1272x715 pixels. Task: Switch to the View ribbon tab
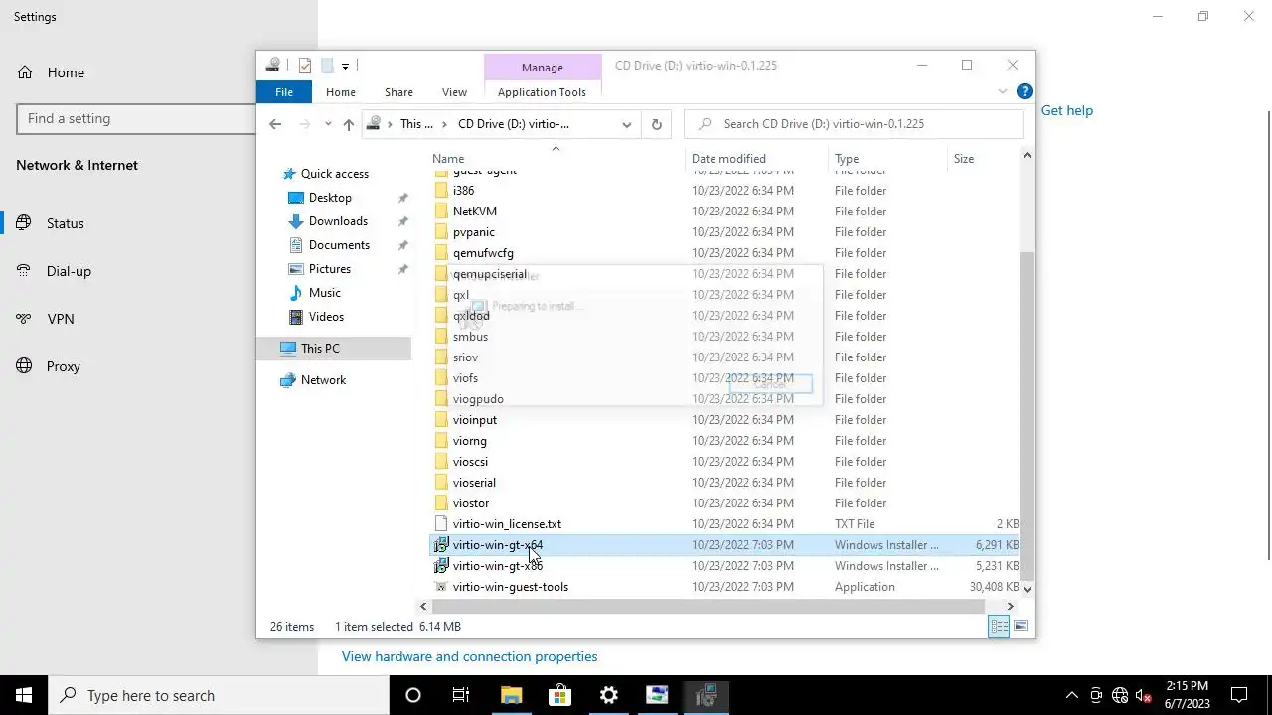(x=454, y=92)
